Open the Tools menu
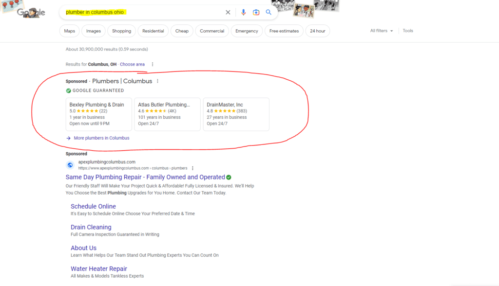Viewport: 499px width, 286px height. (x=408, y=31)
